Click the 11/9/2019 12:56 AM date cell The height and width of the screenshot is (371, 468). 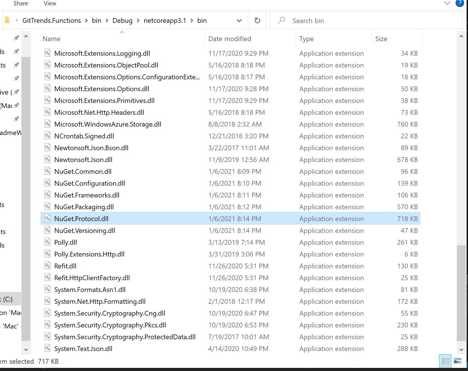pos(239,160)
